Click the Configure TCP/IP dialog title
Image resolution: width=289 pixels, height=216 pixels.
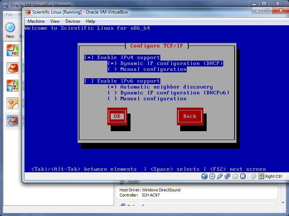[x=157, y=46]
